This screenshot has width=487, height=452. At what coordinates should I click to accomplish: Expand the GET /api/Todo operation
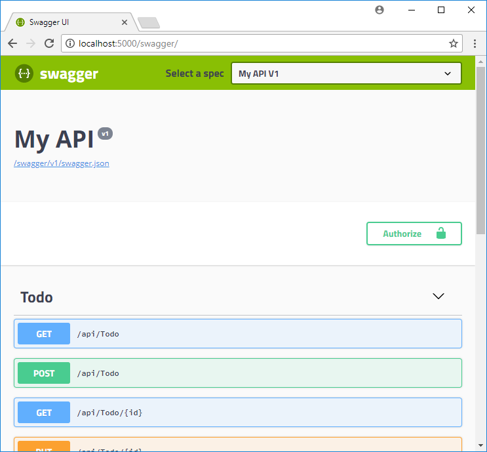[238, 333]
